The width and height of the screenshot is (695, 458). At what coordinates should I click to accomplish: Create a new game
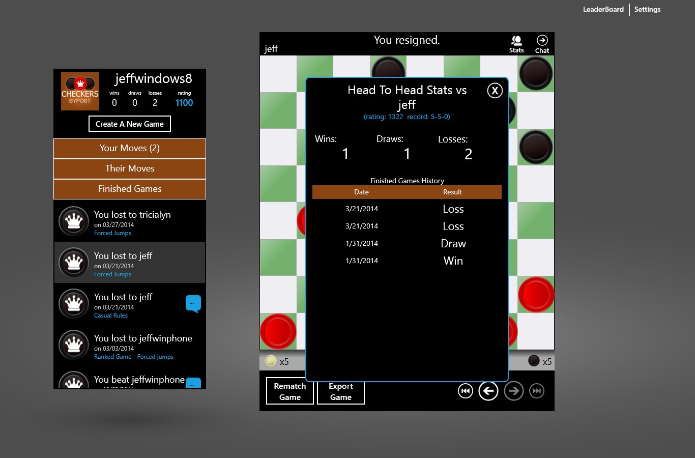coord(129,124)
